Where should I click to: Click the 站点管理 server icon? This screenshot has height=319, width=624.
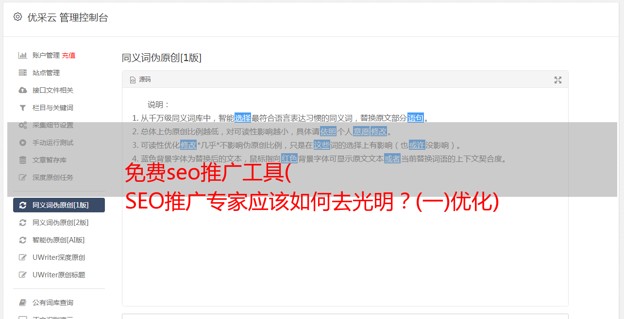pyautogui.click(x=22, y=73)
